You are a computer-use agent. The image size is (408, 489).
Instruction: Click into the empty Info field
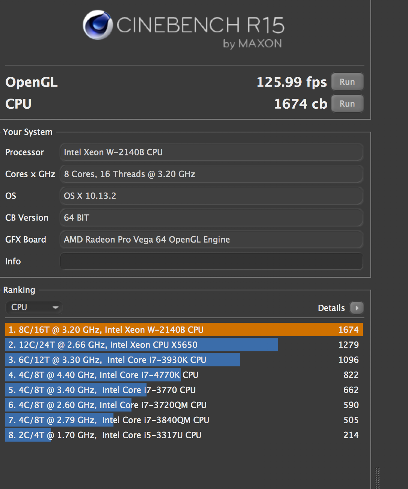(211, 261)
